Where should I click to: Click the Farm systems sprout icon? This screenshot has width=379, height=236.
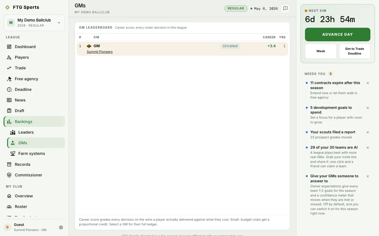tap(13, 153)
